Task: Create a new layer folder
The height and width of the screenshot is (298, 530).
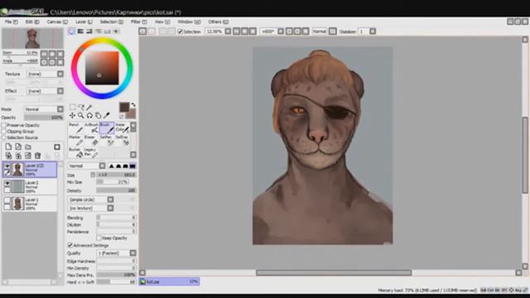Action: [28, 147]
